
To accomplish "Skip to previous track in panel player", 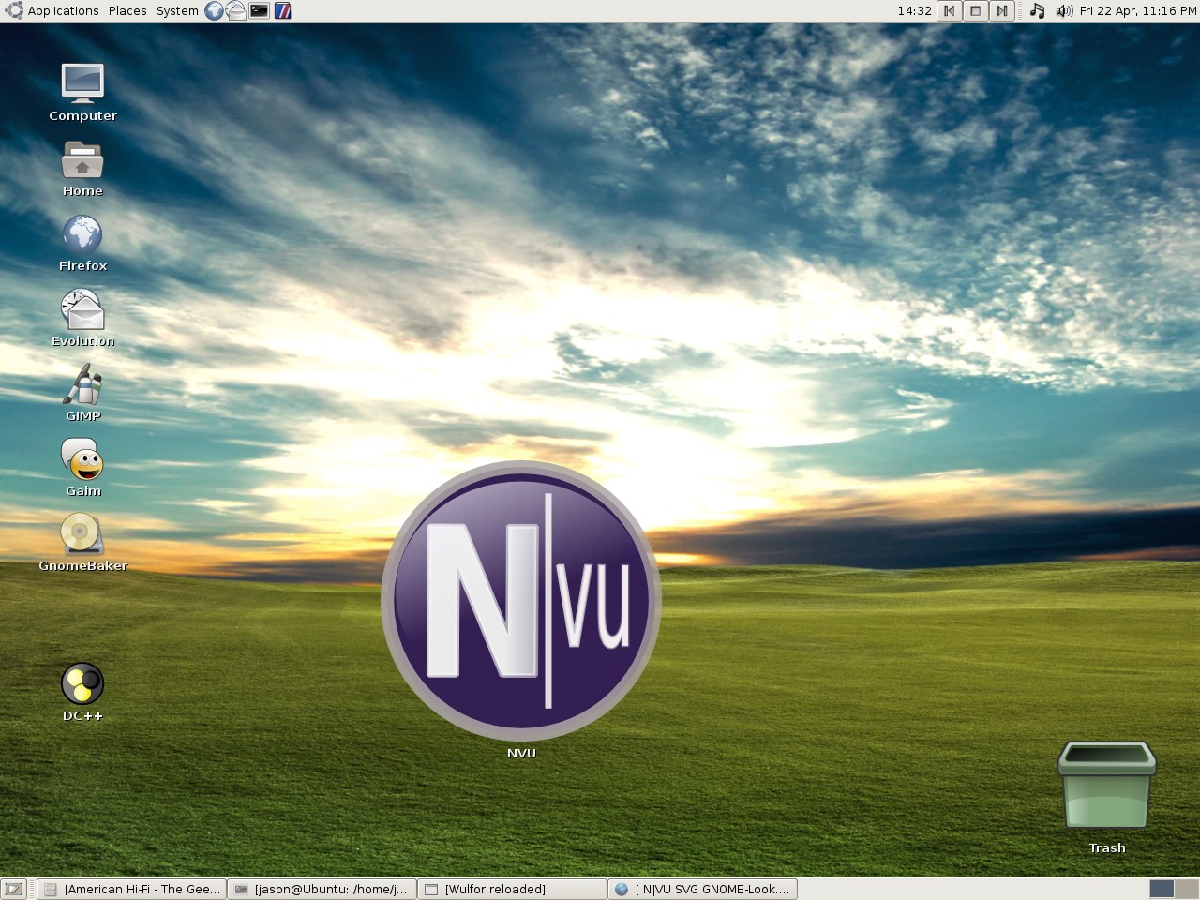I will pos(950,11).
